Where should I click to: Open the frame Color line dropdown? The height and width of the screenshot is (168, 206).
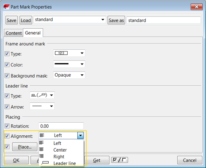click(x=69, y=64)
